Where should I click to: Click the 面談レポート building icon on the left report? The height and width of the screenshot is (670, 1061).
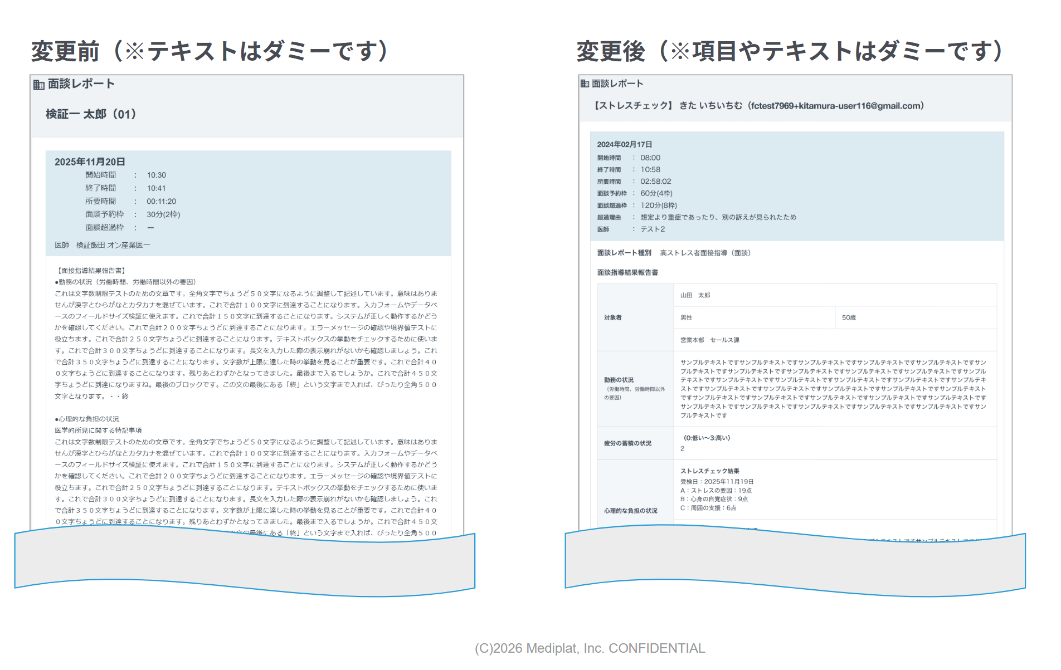coord(37,84)
